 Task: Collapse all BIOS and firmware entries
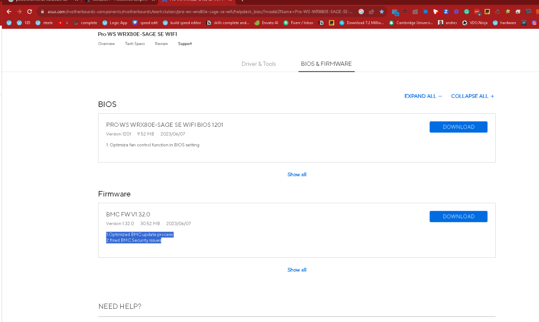473,96
